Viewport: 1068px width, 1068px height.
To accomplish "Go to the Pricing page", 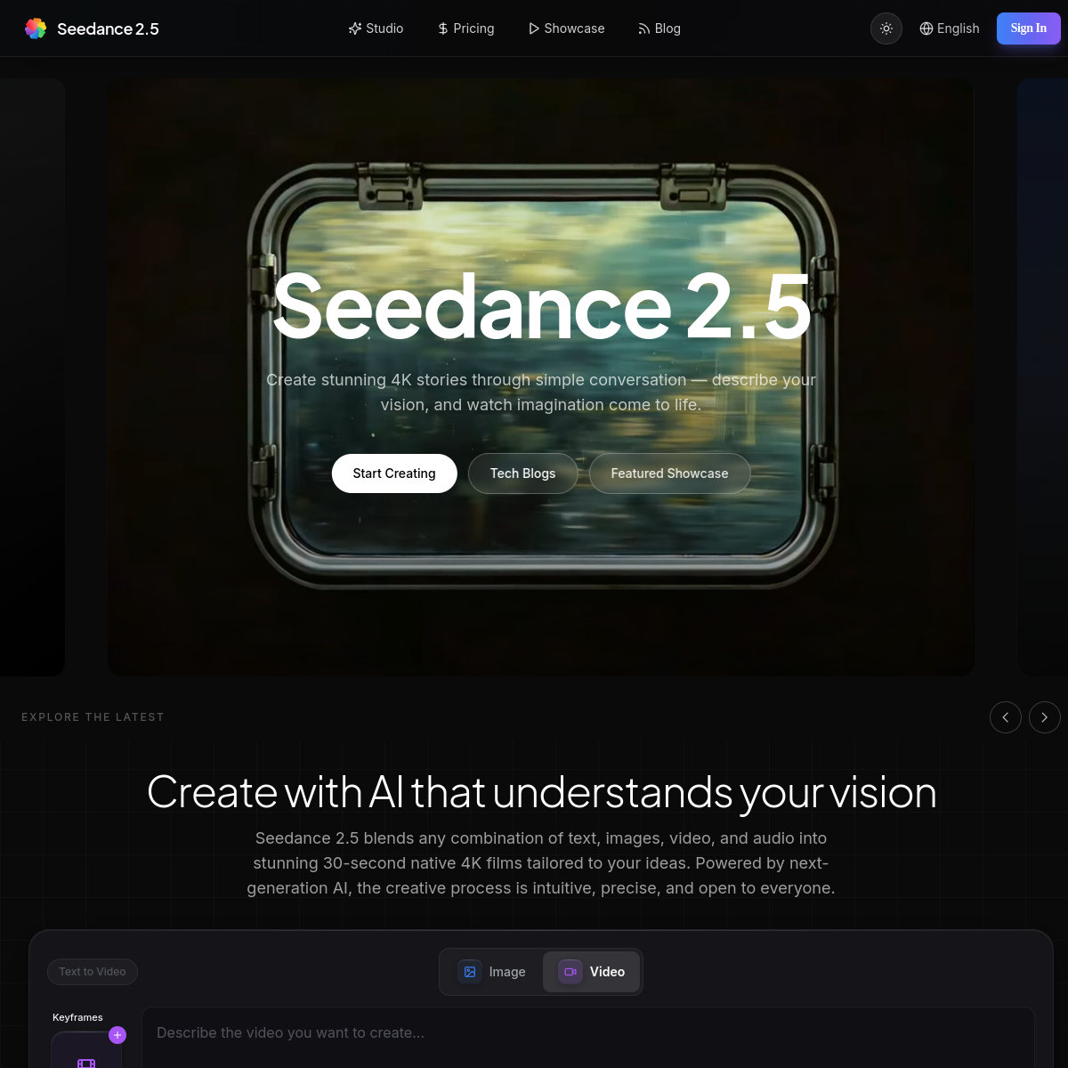I will pyautogui.click(x=465, y=28).
